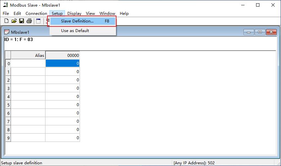Click the Setup slave definition status text
This screenshot has height=166, width=281.
(x=22, y=163)
